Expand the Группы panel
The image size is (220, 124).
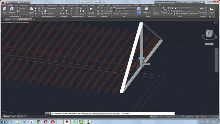[203, 17]
